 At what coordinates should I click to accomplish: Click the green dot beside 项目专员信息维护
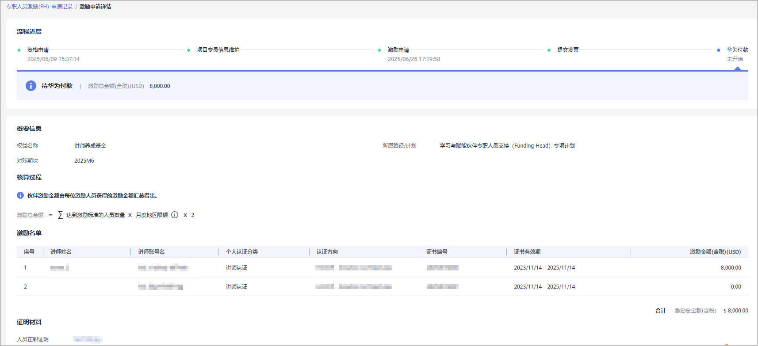coord(188,50)
